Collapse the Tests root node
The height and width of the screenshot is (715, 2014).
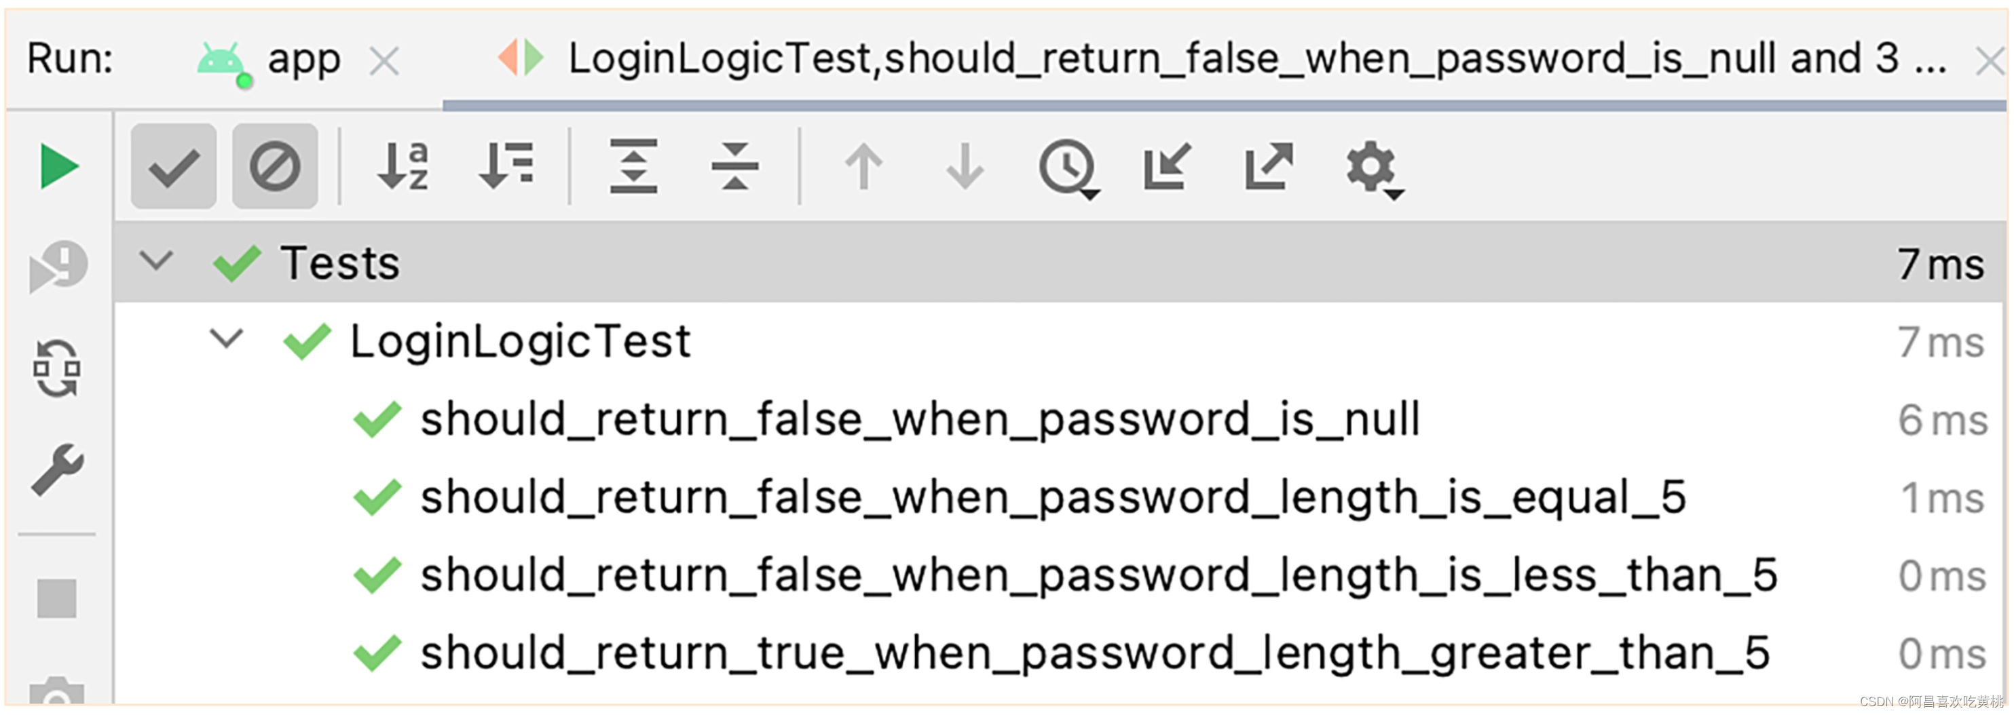pyautogui.click(x=156, y=261)
